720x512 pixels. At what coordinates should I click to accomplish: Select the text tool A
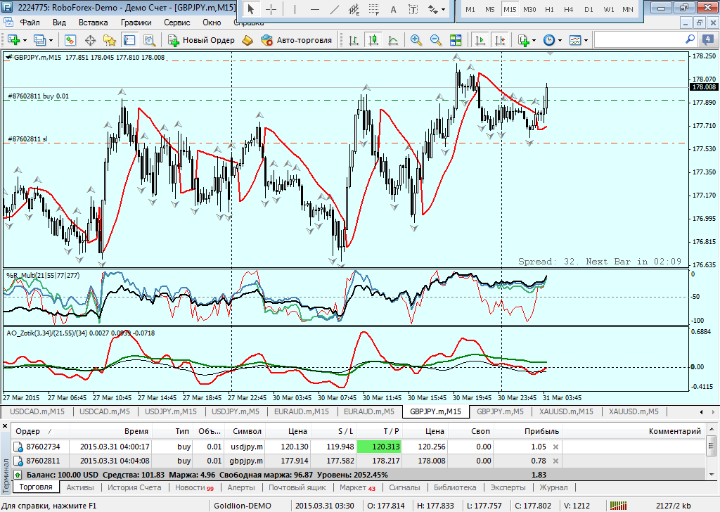point(394,9)
